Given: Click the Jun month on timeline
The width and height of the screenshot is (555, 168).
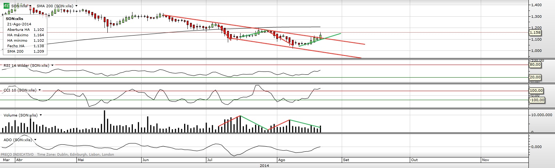Looking at the screenshot, I should (145, 160).
